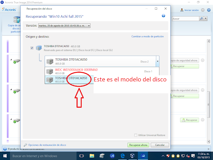Viewport: 213px width, 160px height.
Task: Open gear settings of third backup entry
Action: (x=203, y=120)
